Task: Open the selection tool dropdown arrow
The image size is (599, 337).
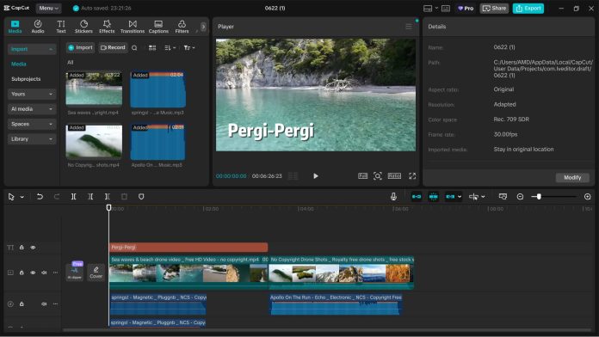Action: (22, 197)
